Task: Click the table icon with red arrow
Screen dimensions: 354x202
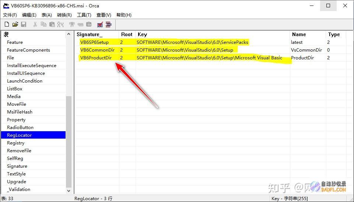Action: (x=100, y=24)
